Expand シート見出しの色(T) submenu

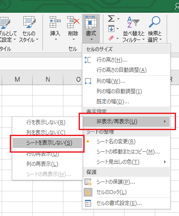point(126,162)
